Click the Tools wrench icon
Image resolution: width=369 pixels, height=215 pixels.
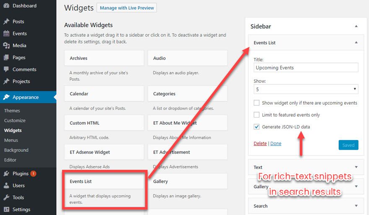coord(6,197)
